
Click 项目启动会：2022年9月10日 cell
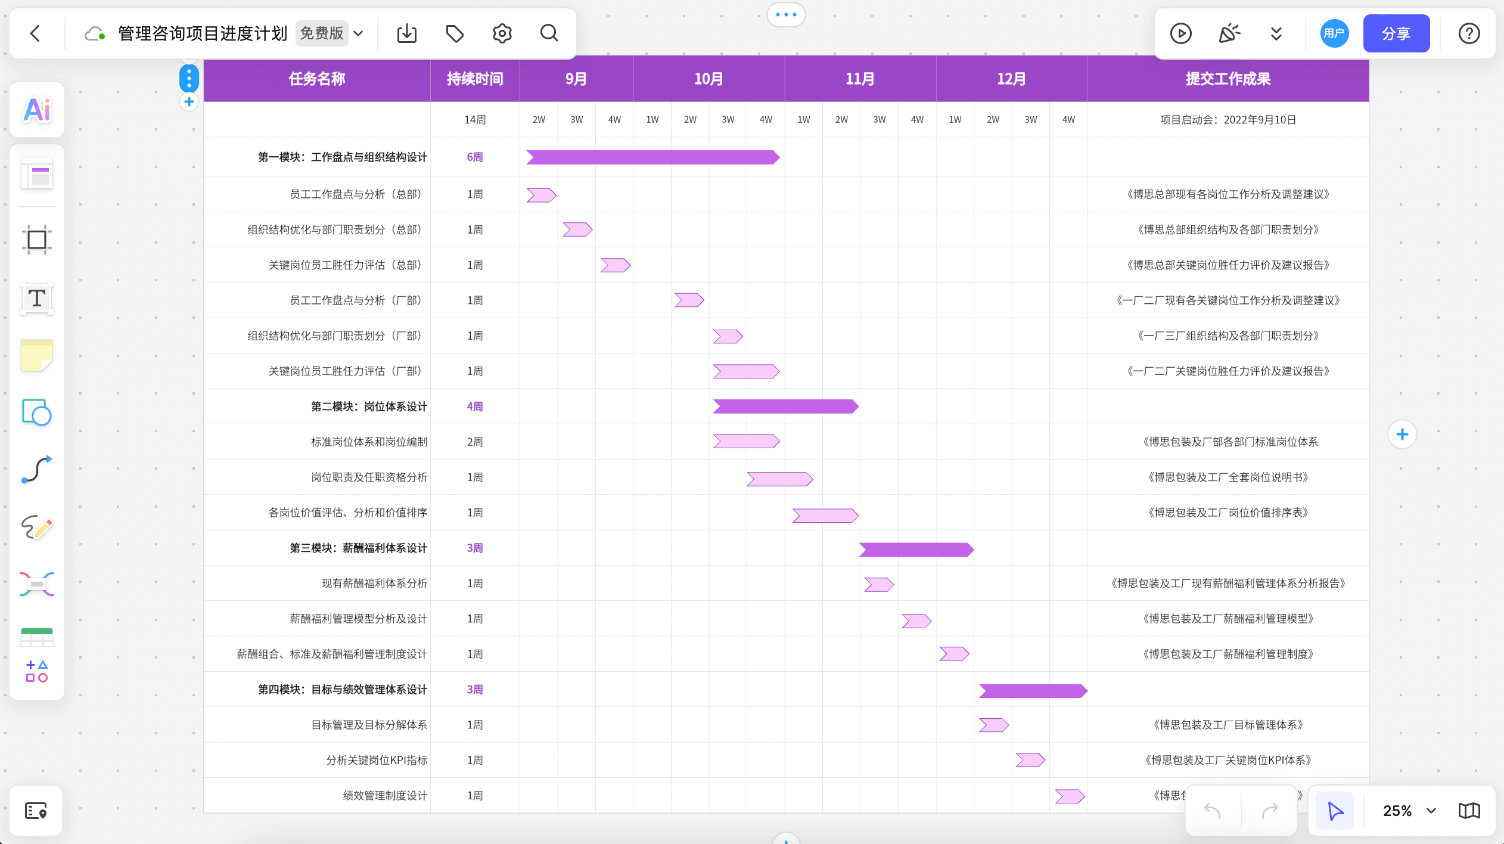tap(1228, 120)
